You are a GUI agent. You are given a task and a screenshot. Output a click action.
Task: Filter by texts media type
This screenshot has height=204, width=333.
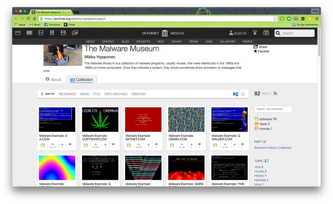(262, 124)
